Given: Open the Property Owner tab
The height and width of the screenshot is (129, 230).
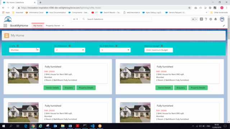Looking at the screenshot, I should [x=53, y=25].
